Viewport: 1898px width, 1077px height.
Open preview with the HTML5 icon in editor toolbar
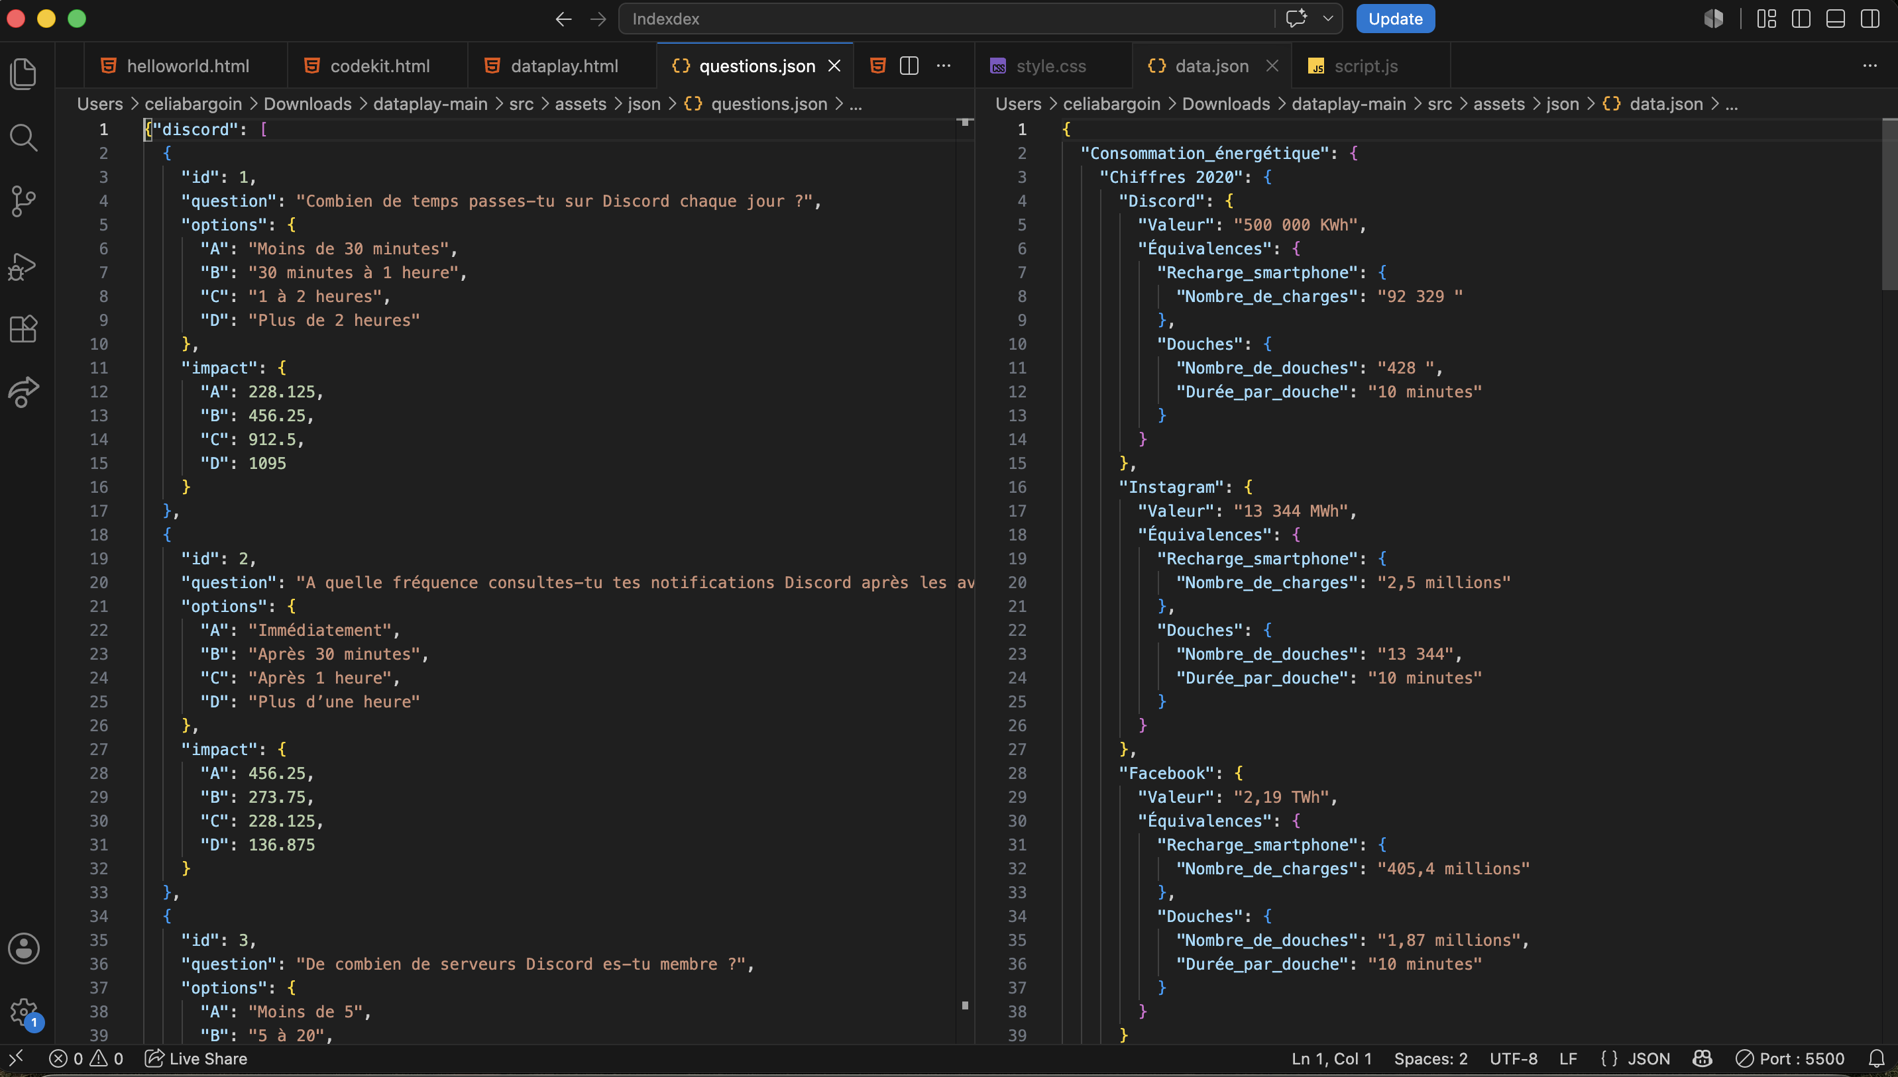click(x=877, y=66)
